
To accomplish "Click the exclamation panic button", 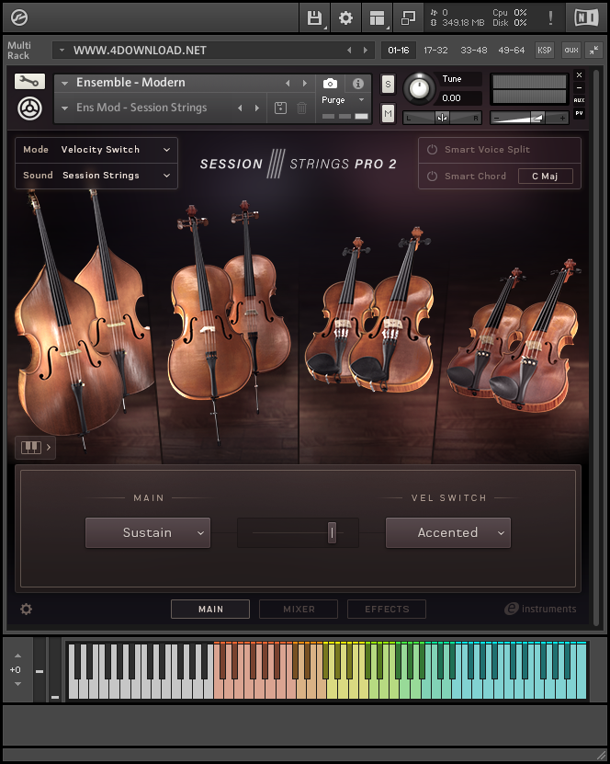I will [550, 18].
